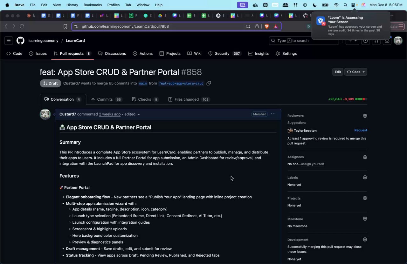Screen dimensions: 407x264
Task: Open the GitHub homepage via Octocat logo
Action: click(20, 41)
